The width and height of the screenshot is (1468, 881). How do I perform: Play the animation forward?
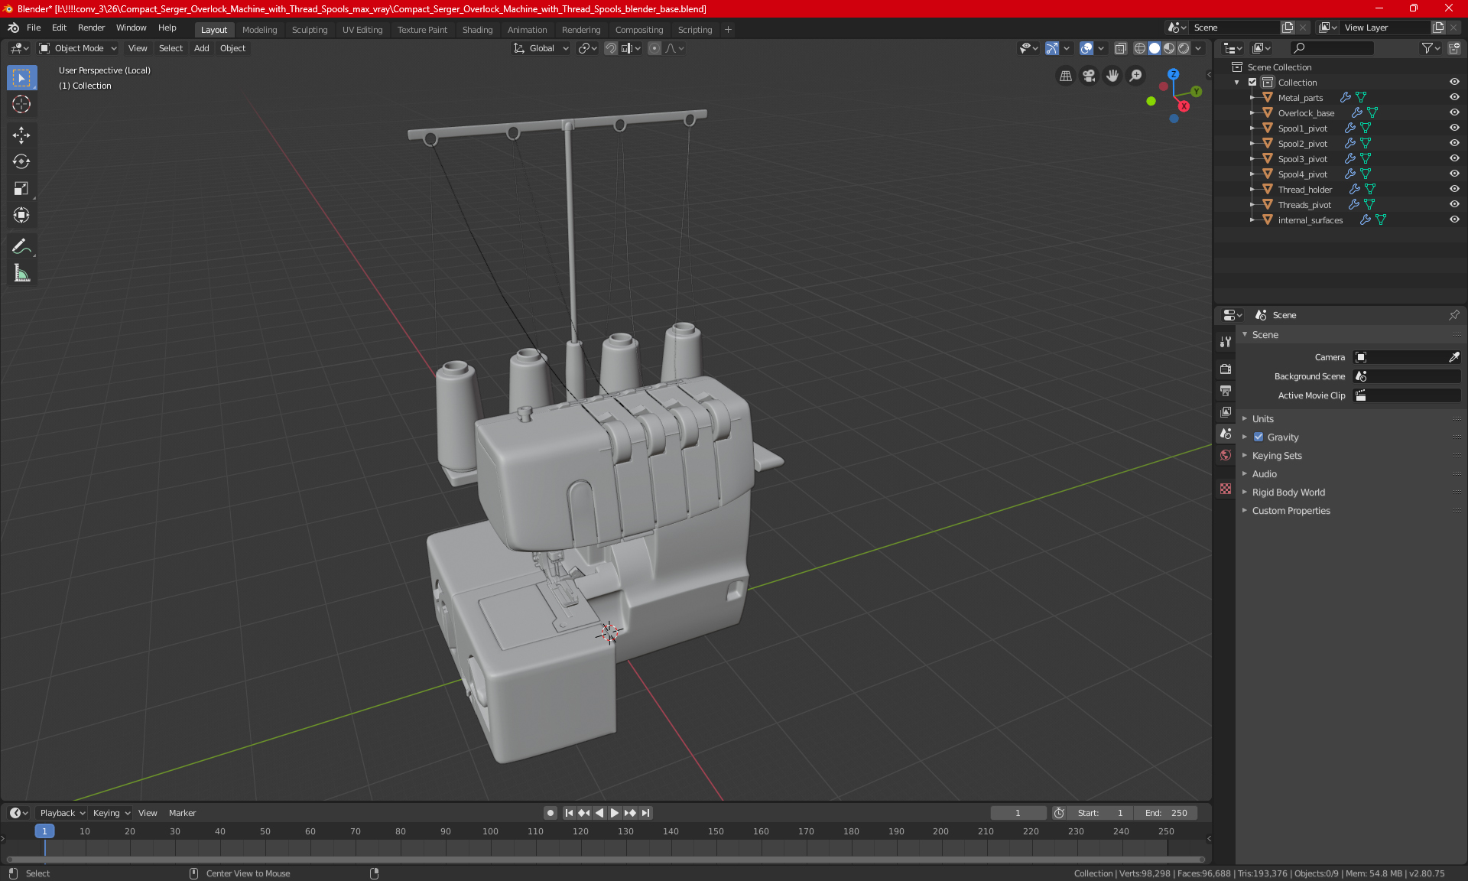[614, 813]
